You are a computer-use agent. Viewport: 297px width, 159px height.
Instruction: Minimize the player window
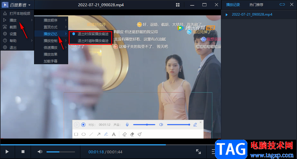tap(192, 5)
